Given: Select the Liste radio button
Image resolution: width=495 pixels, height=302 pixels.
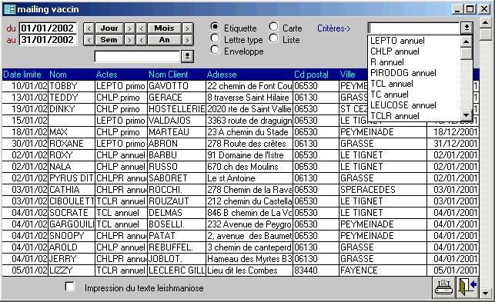Looking at the screenshot, I should point(274,38).
